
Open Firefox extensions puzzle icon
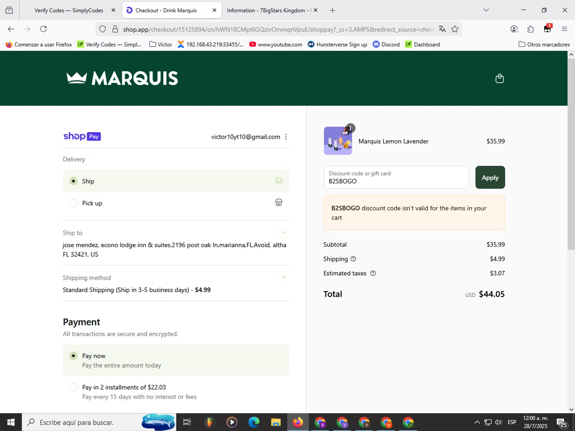tap(531, 29)
